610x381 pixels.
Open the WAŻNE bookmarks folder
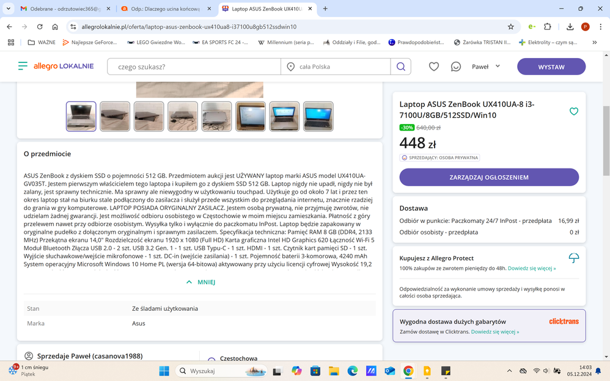[42, 42]
